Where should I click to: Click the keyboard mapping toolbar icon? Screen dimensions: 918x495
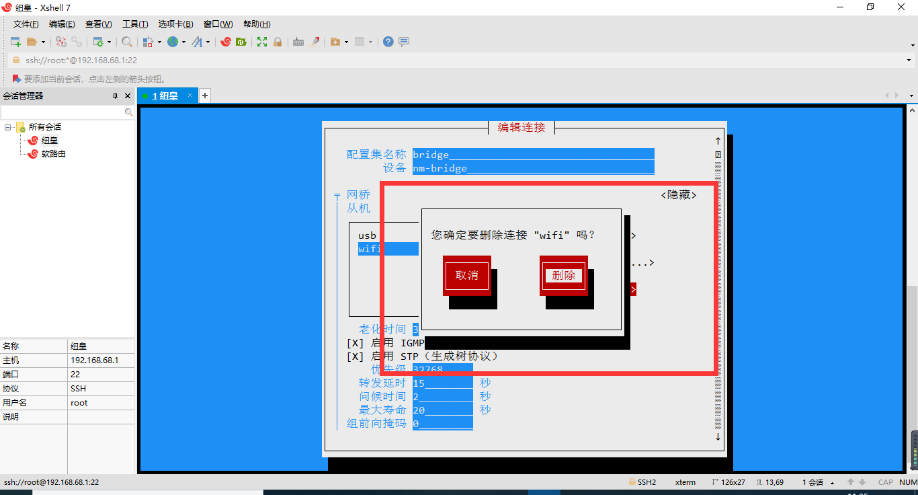click(x=298, y=42)
